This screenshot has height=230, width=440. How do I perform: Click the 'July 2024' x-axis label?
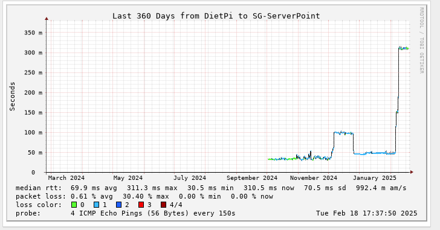coord(190,178)
